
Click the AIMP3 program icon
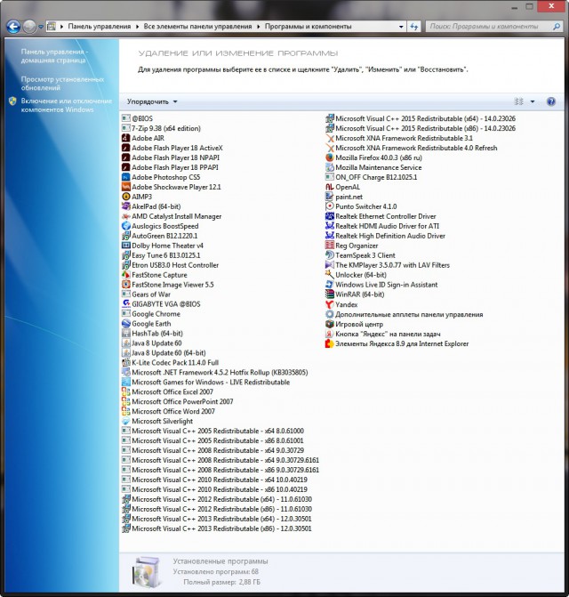click(x=126, y=197)
